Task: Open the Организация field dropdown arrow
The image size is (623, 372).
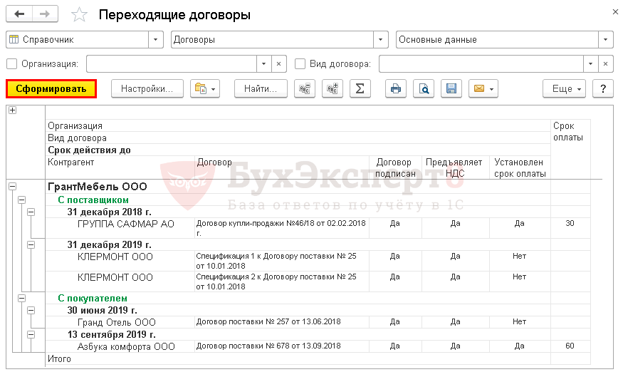Action: pyautogui.click(x=264, y=64)
